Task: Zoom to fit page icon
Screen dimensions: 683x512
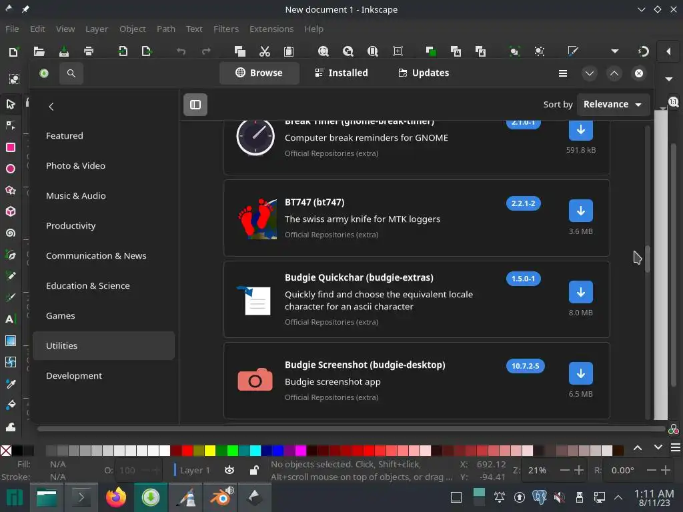Action: pyautogui.click(x=372, y=51)
